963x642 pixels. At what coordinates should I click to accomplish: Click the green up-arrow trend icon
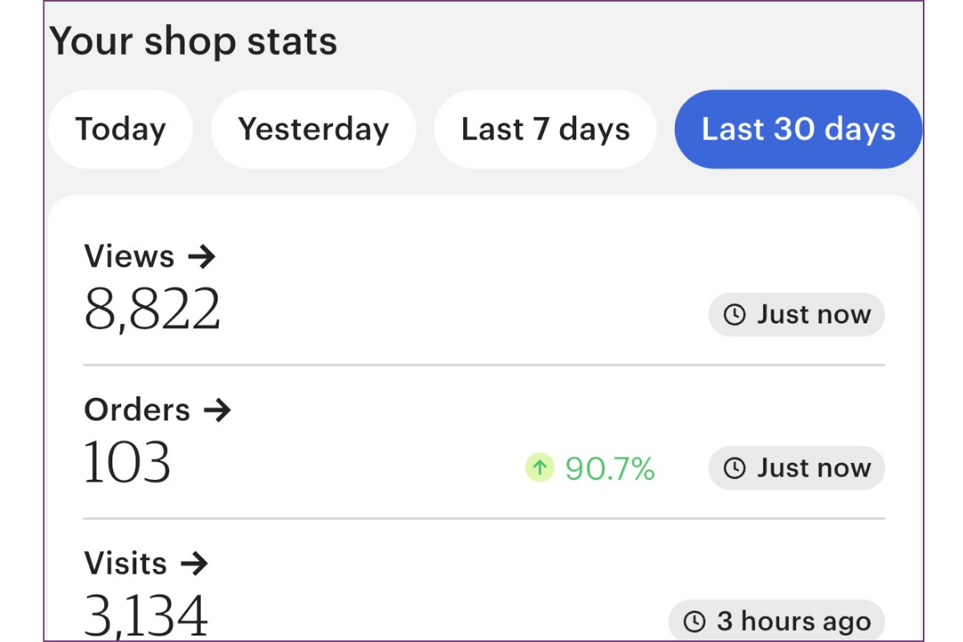pyautogui.click(x=539, y=467)
